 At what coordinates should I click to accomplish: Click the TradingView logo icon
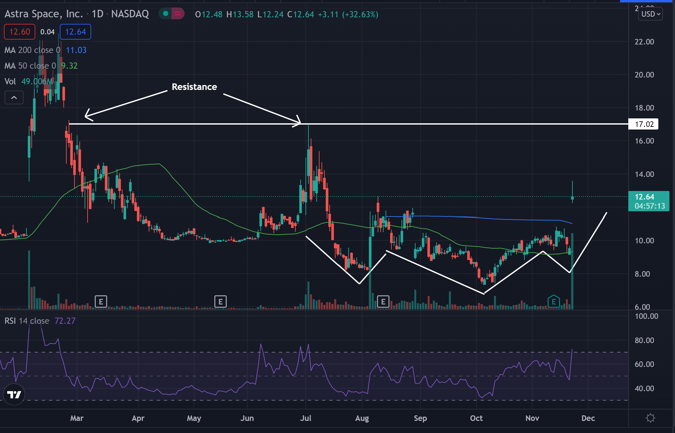[x=14, y=394]
